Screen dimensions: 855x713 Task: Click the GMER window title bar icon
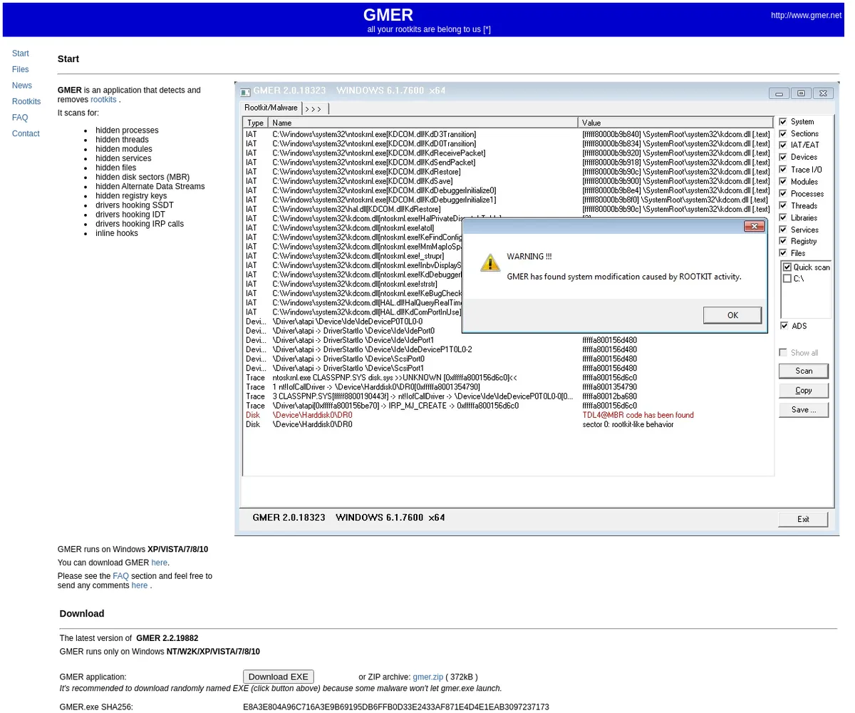[245, 92]
